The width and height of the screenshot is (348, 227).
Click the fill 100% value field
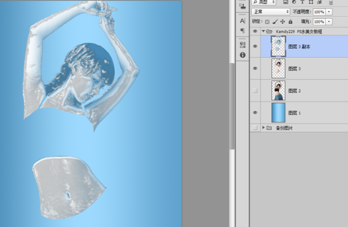(x=319, y=22)
